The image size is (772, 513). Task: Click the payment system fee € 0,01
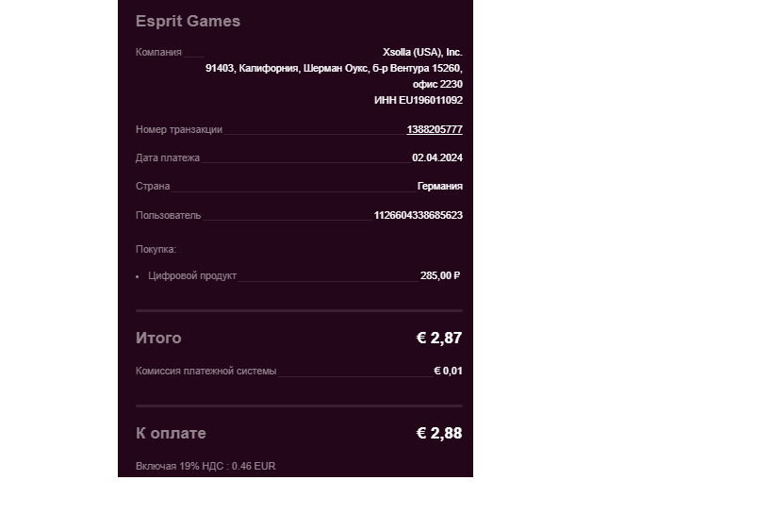448,371
